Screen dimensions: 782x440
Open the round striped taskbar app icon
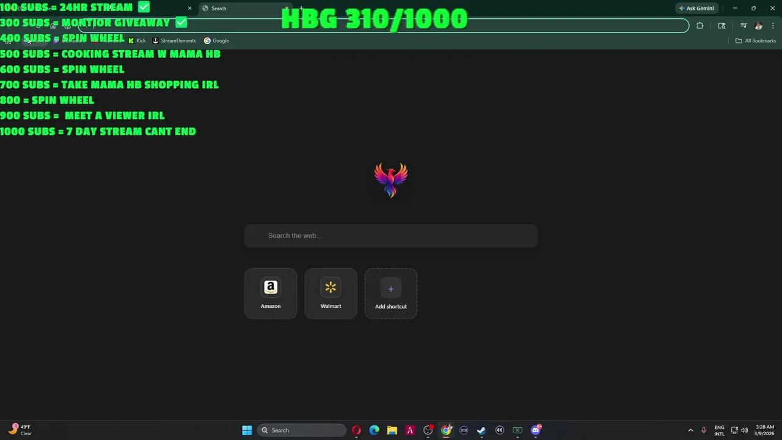[464, 430]
